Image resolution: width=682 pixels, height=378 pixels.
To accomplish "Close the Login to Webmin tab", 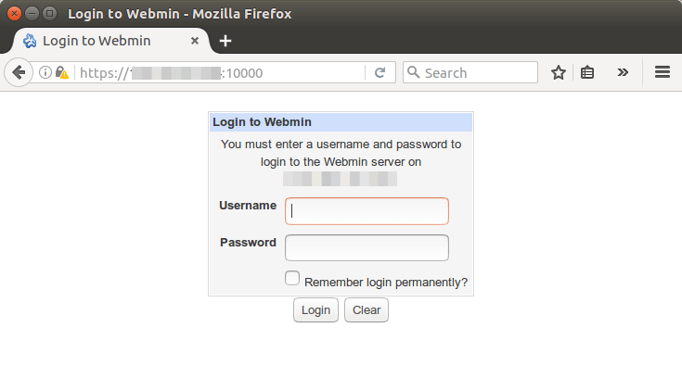I will [x=194, y=41].
